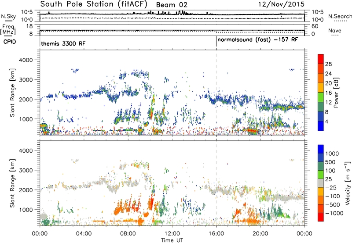Click the '500' tick on Velocity colorbar

pos(330,162)
